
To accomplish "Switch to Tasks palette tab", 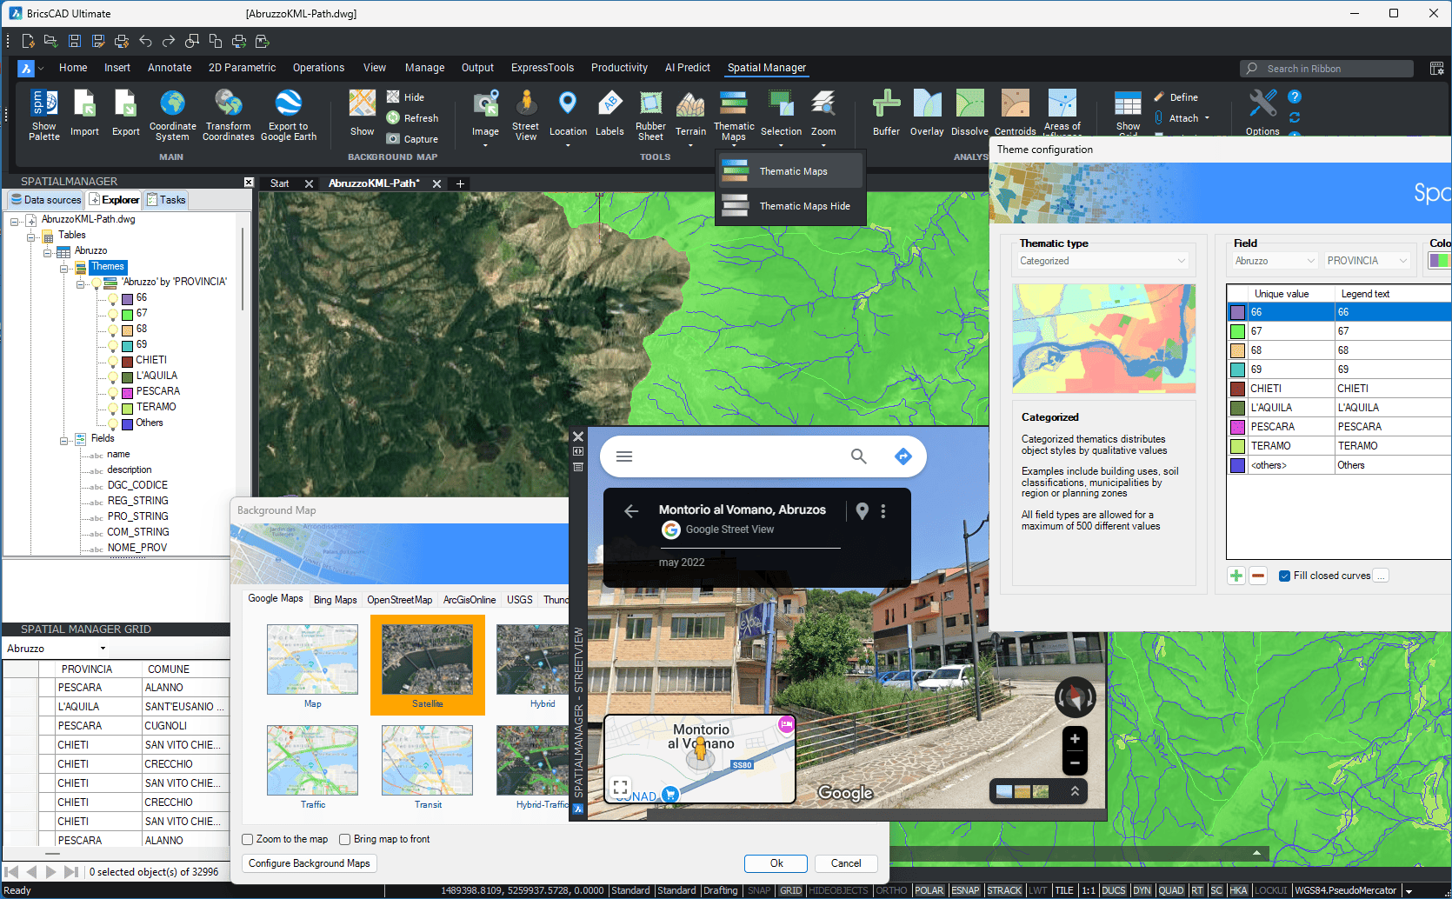I will (166, 200).
